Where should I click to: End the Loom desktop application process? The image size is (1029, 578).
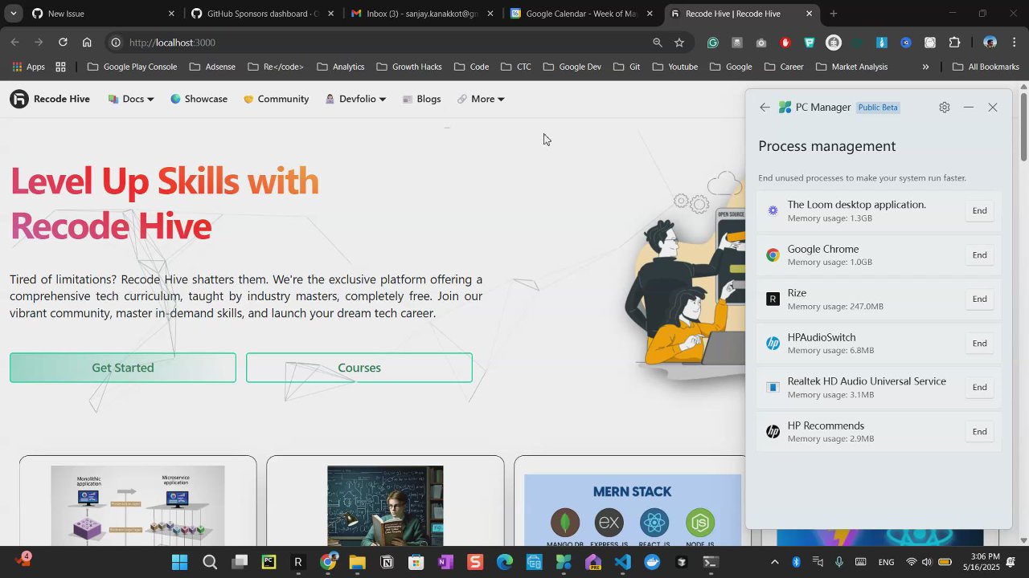click(979, 210)
